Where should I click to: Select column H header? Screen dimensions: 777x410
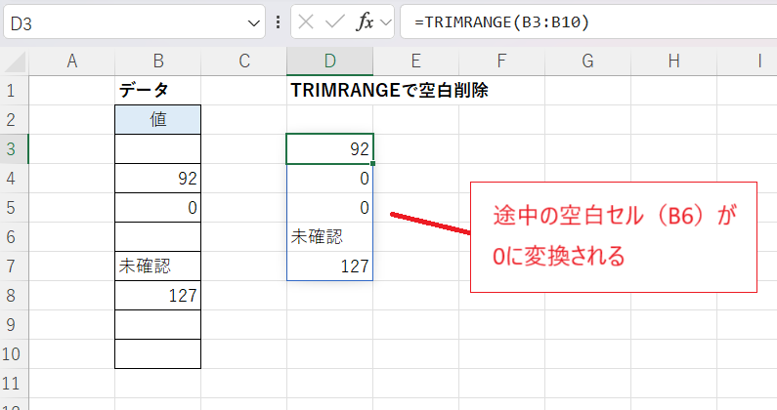(674, 61)
